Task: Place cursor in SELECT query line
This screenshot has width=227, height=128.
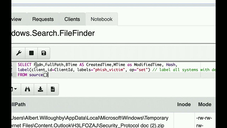Action: click(98, 65)
